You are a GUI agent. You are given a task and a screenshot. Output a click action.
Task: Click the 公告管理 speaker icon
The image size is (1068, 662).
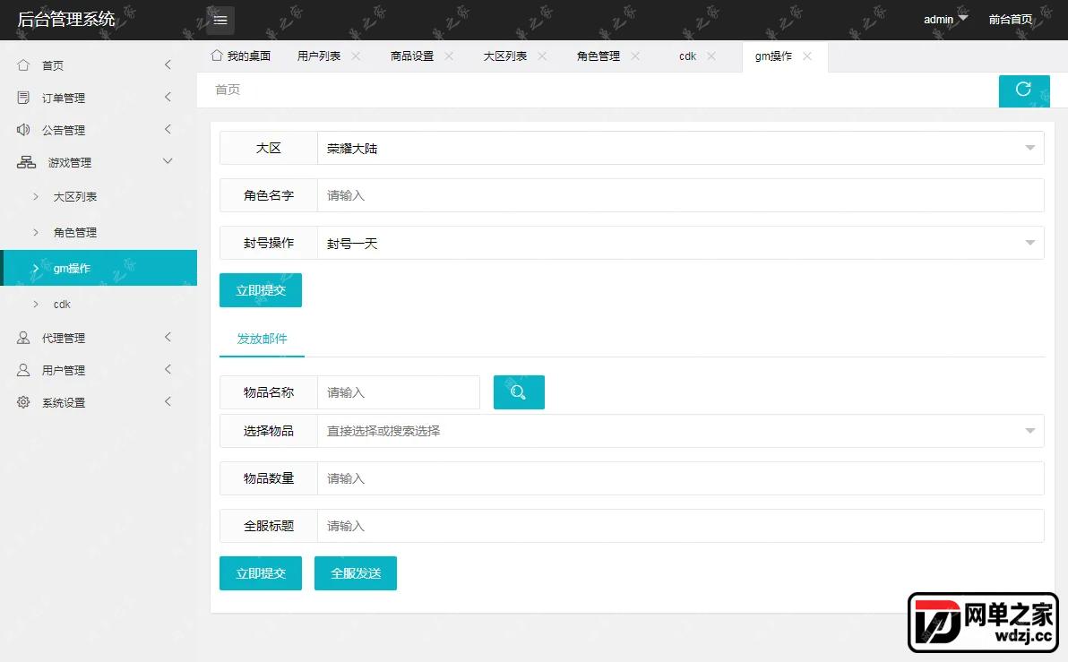(x=23, y=129)
